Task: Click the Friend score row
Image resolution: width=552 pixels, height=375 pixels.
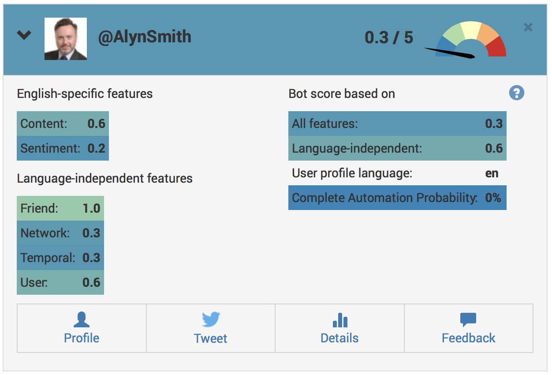Action: (x=60, y=208)
